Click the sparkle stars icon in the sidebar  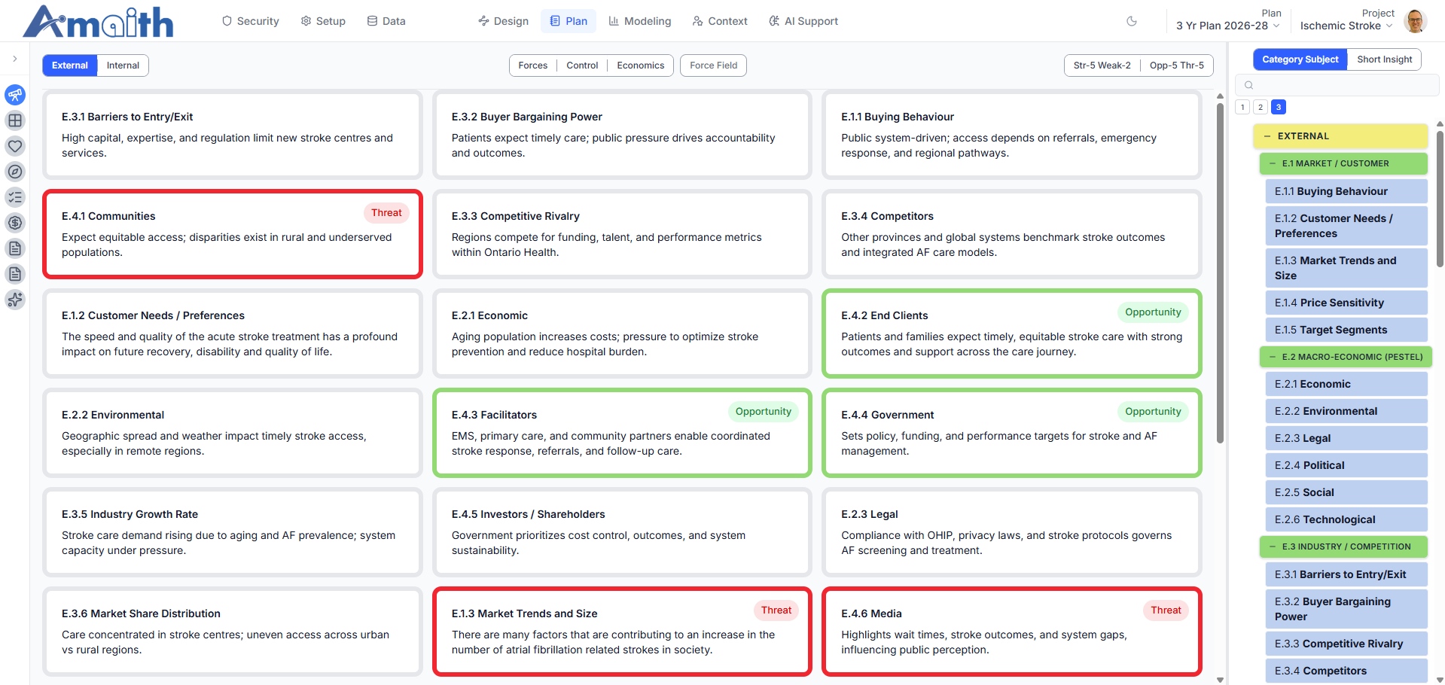15,300
